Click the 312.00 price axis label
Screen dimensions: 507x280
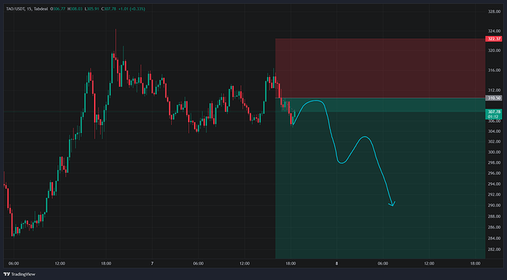click(494, 90)
